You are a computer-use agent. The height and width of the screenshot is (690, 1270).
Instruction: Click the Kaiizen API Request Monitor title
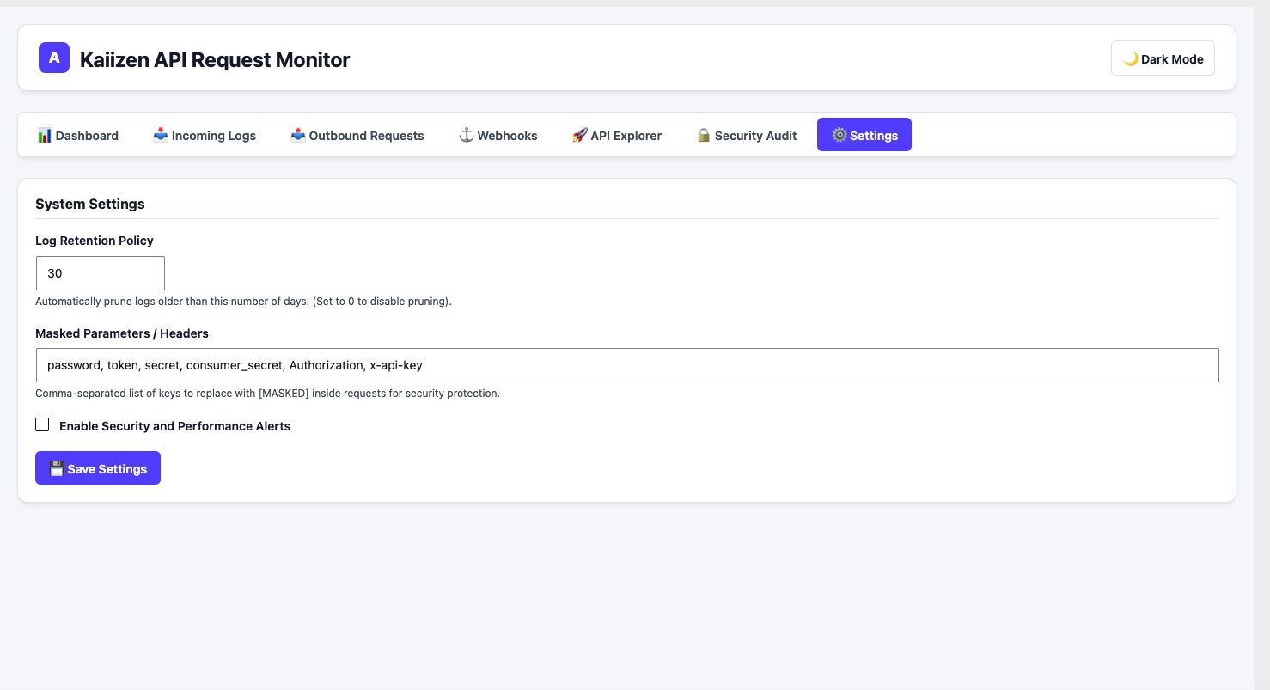(x=215, y=59)
